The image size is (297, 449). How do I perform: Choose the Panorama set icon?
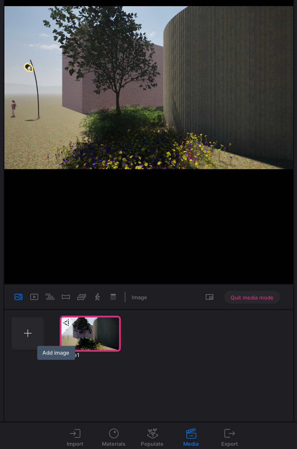click(82, 297)
